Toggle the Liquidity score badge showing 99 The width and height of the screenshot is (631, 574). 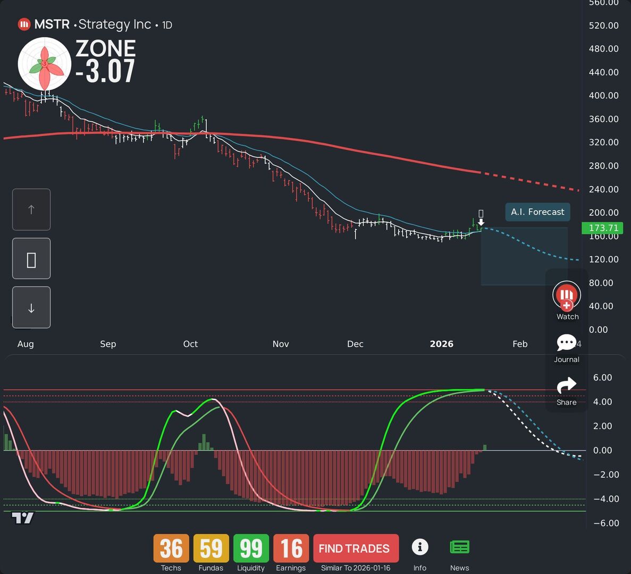(250, 548)
